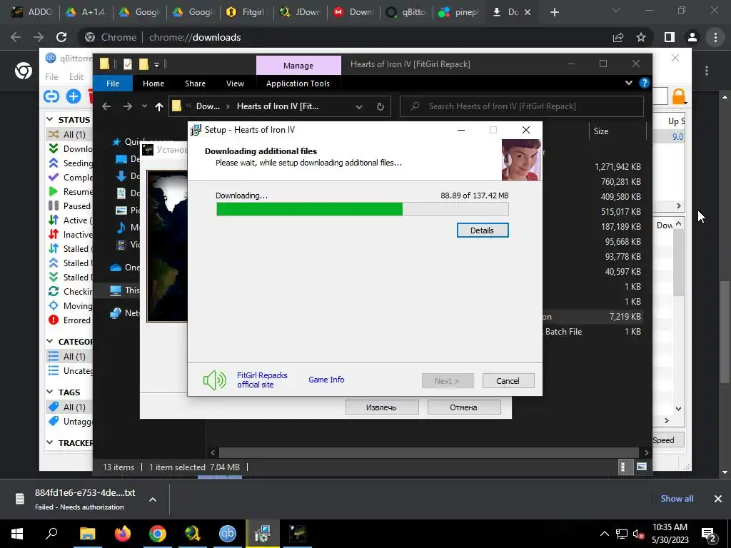Image resolution: width=731 pixels, height=548 pixels.
Task: Collapse the STATUS section in qBittorrent
Action: pyautogui.click(x=50, y=119)
